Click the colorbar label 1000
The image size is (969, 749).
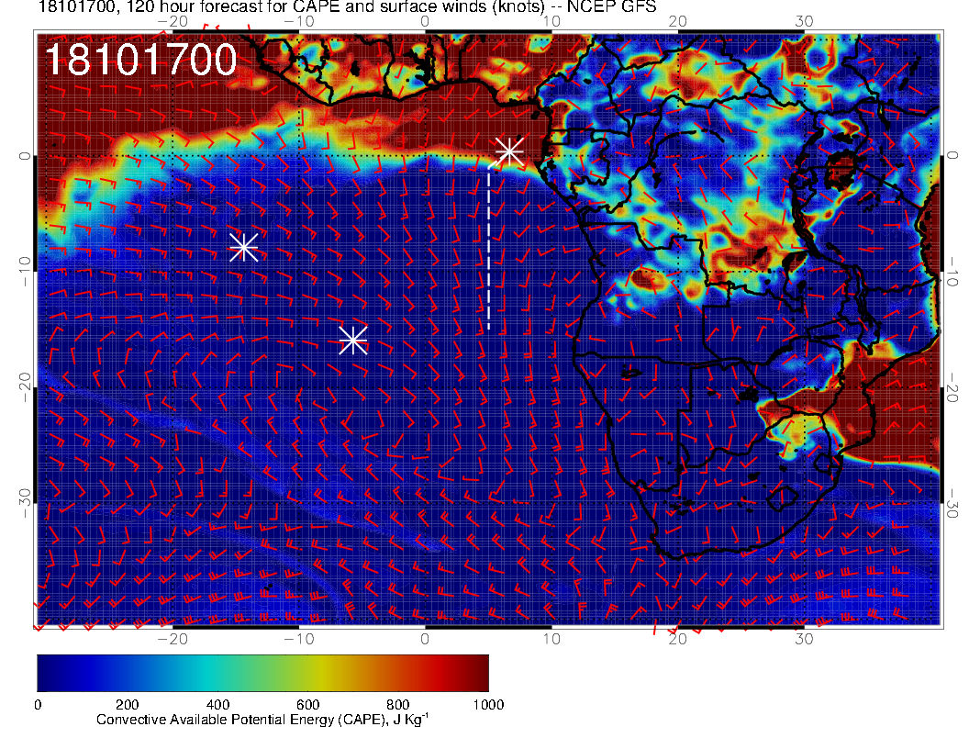point(488,705)
